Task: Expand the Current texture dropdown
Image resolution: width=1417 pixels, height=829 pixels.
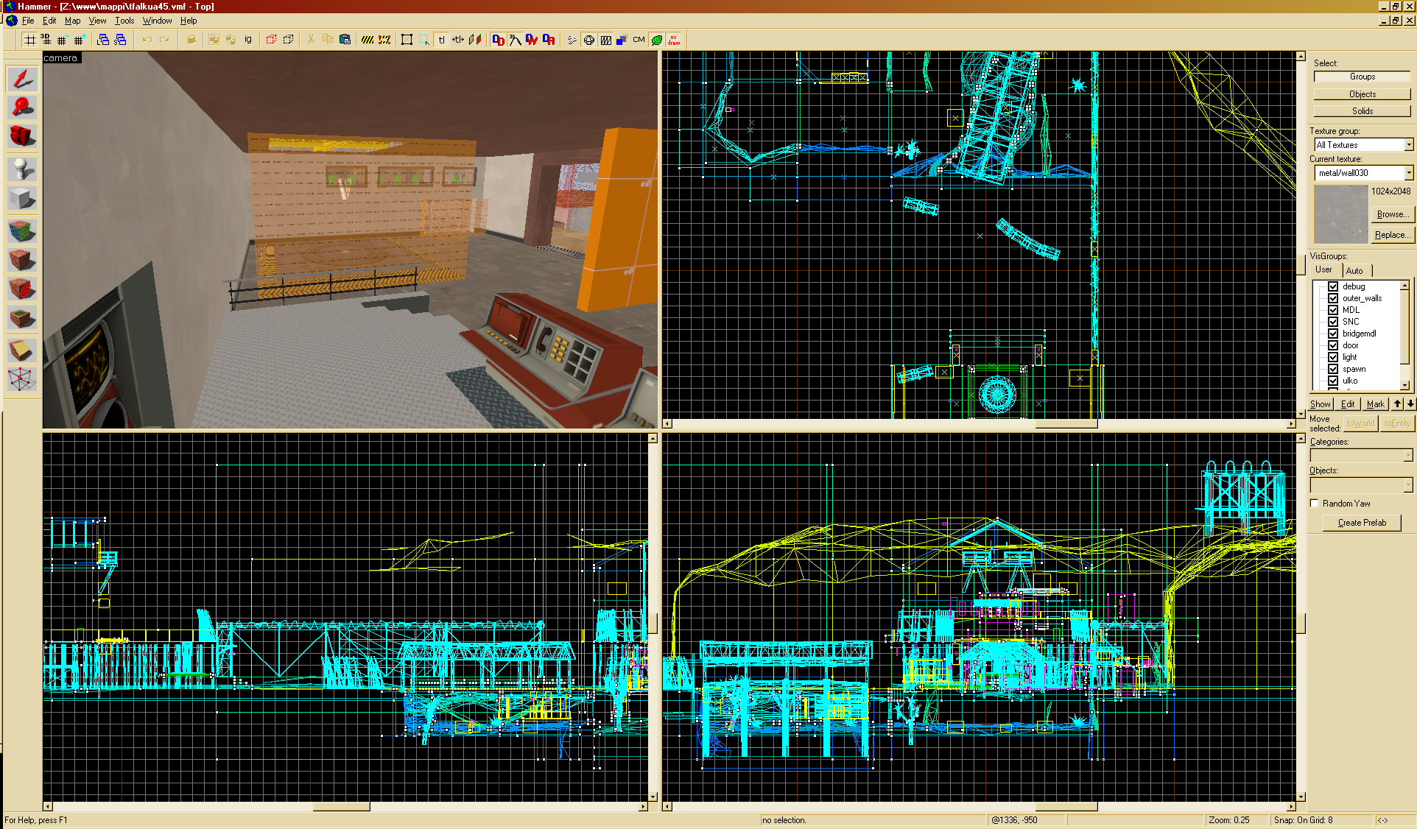Action: [1408, 173]
